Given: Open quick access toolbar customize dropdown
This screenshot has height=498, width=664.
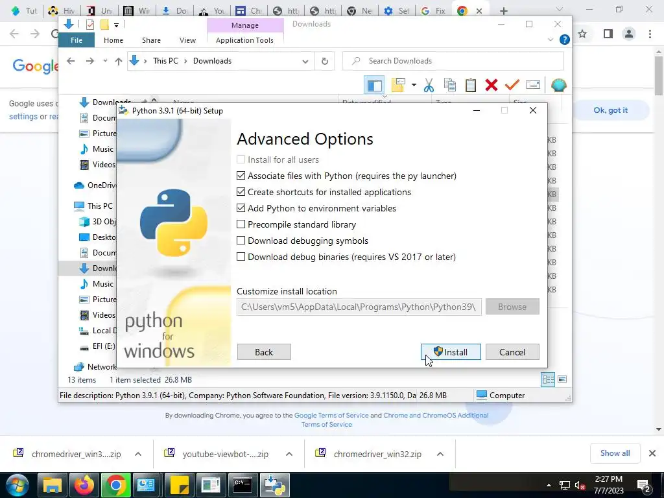Looking at the screenshot, I should tap(117, 25).
